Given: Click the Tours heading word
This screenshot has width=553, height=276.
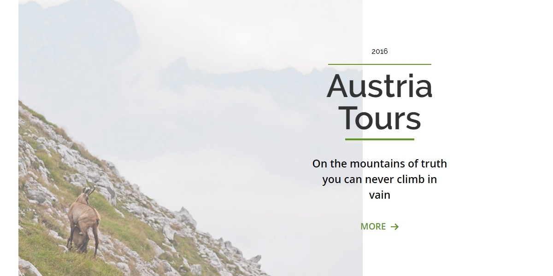Looking at the screenshot, I should tap(380, 118).
